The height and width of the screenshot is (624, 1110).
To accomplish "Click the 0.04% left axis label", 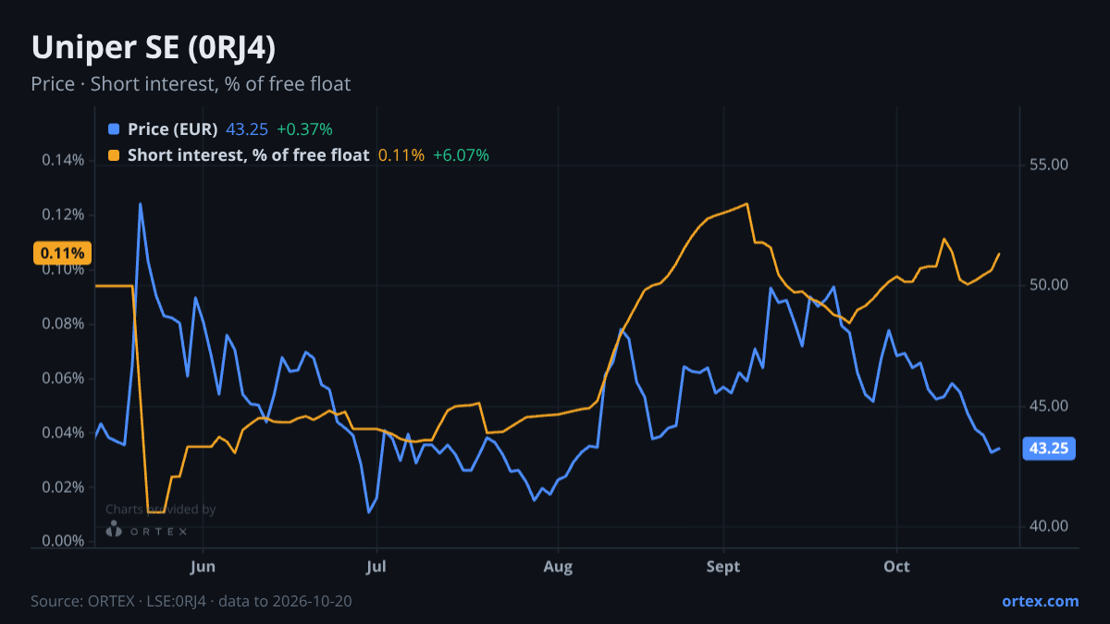I will pos(63,434).
